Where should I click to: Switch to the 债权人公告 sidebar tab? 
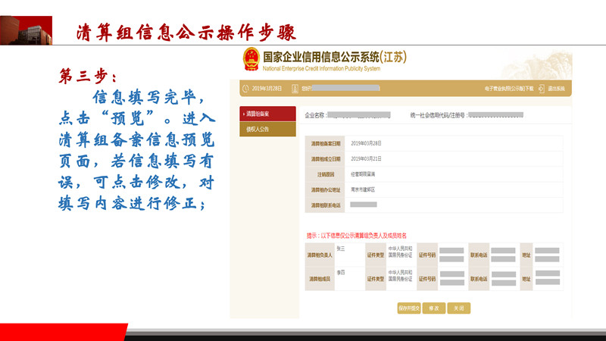click(x=262, y=129)
